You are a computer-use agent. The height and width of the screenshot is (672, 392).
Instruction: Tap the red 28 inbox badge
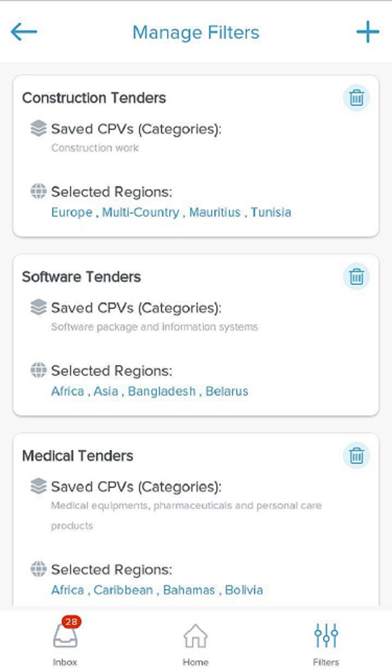point(72,622)
